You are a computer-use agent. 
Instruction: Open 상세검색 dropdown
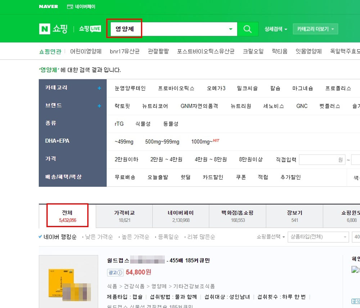tap(276, 29)
